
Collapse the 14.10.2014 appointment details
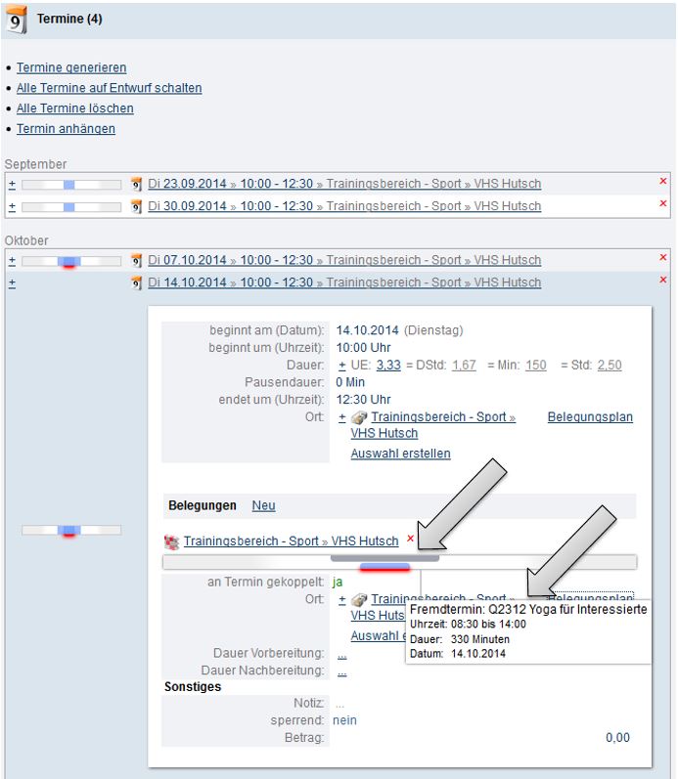(x=12, y=282)
